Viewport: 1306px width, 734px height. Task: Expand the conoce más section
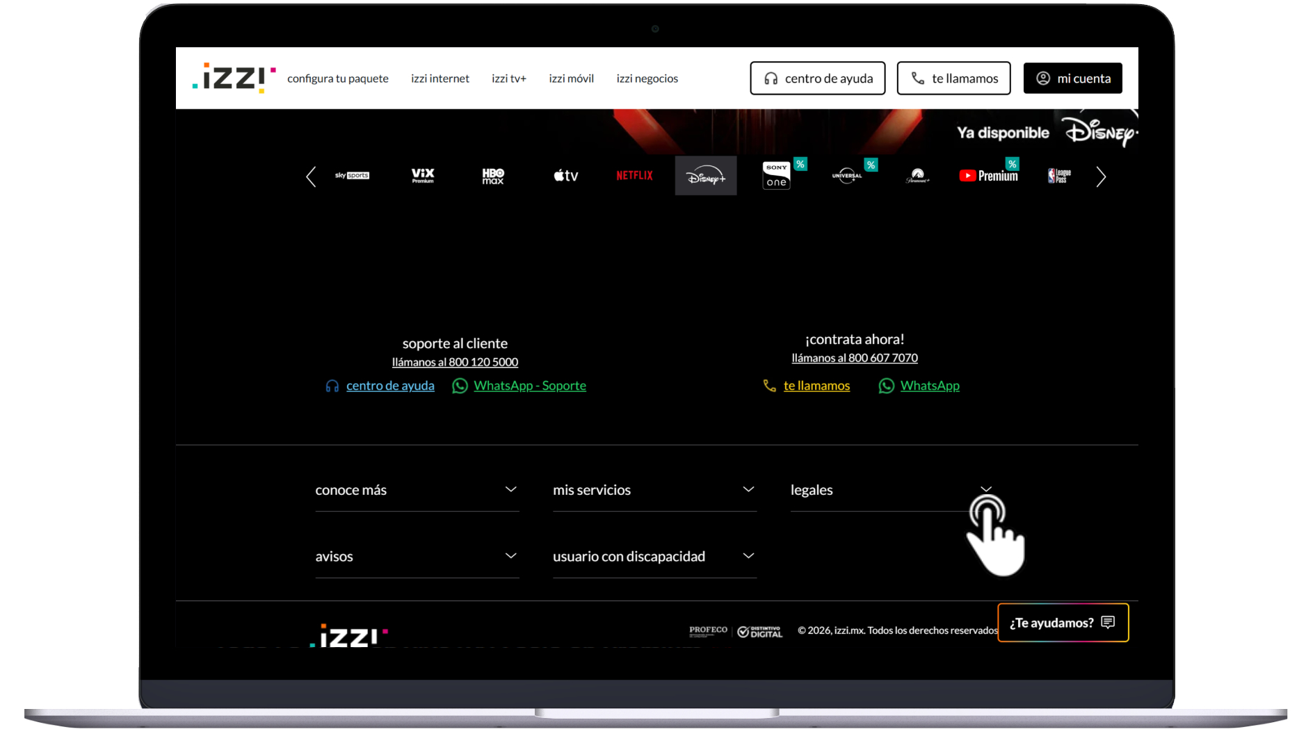click(417, 490)
